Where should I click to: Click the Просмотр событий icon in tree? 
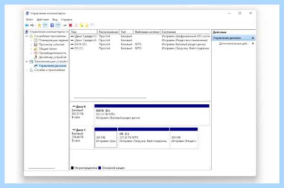coord(36,44)
